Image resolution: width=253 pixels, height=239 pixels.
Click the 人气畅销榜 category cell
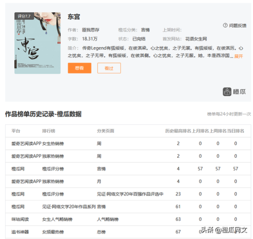[108, 219]
